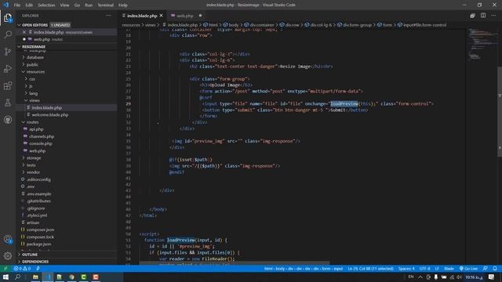Open the Explorer view in activity bar
Image resolution: width=502 pixels, height=282 pixels.
(x=8, y=17)
